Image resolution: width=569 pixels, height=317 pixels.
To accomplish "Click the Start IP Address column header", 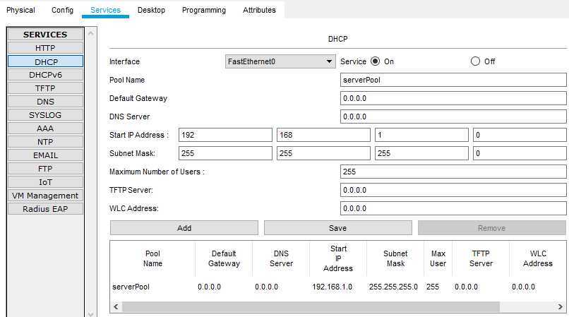I will tap(338, 258).
